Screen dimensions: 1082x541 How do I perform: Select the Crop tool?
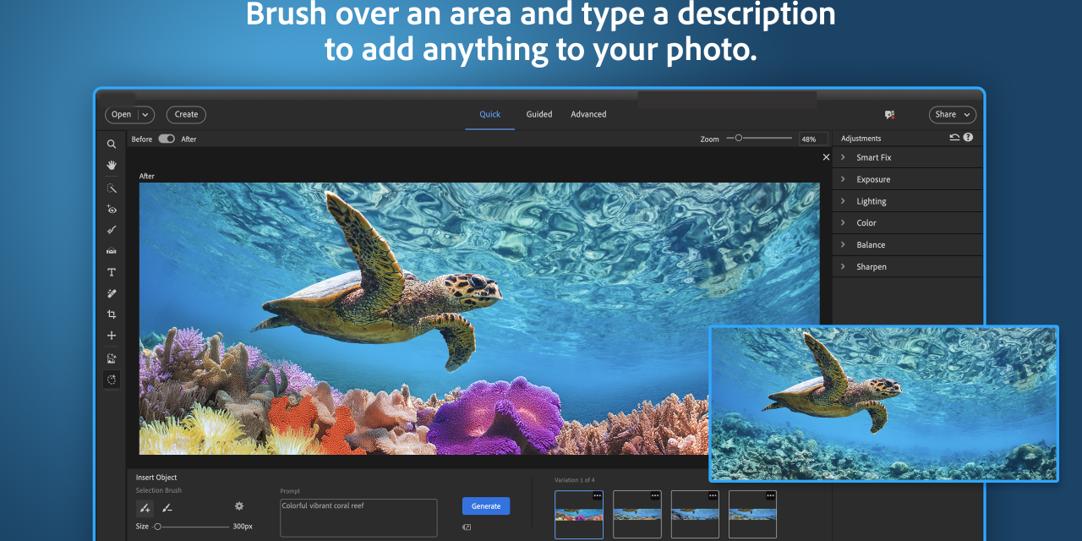(111, 314)
